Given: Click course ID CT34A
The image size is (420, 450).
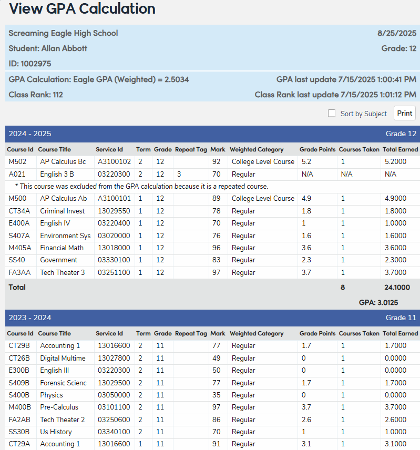Looking at the screenshot, I should tap(19, 211).
